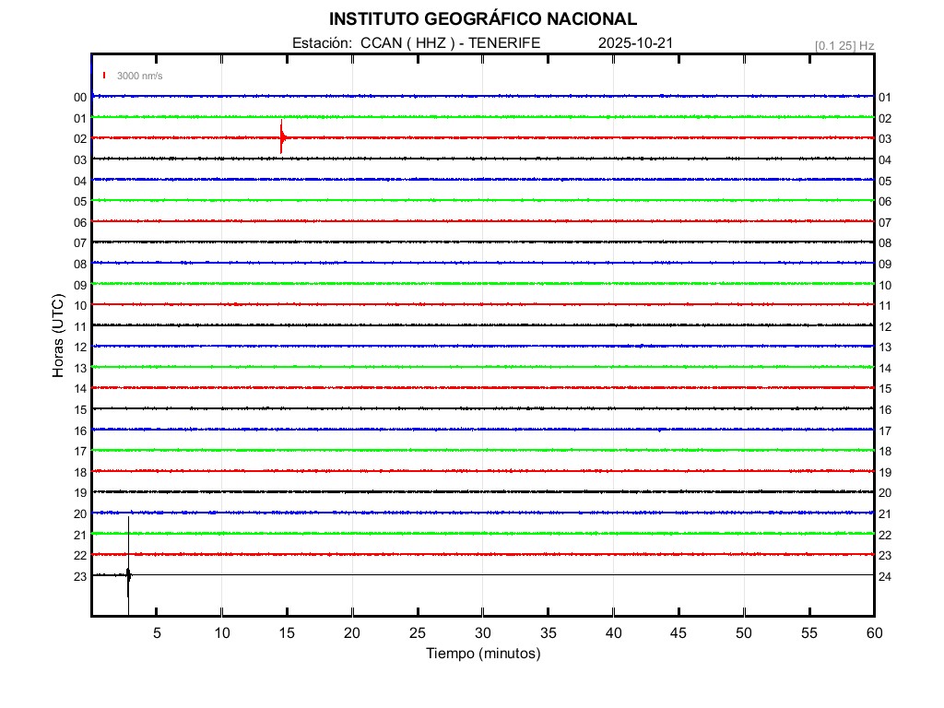Click the red seismic spike on the 02 hour trace
The width and height of the screenshot is (944, 708).
point(281,137)
